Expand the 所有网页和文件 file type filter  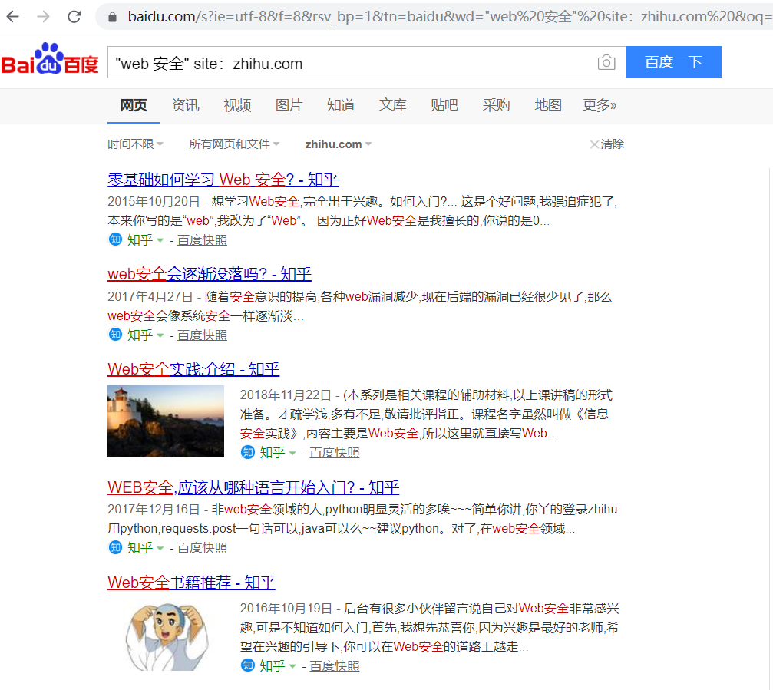point(234,144)
